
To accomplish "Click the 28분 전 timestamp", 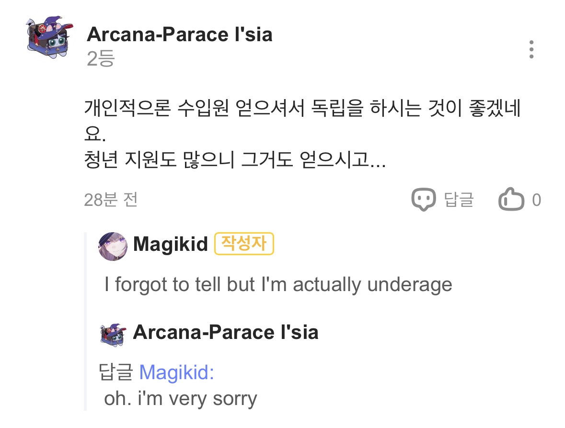I will pos(111,200).
